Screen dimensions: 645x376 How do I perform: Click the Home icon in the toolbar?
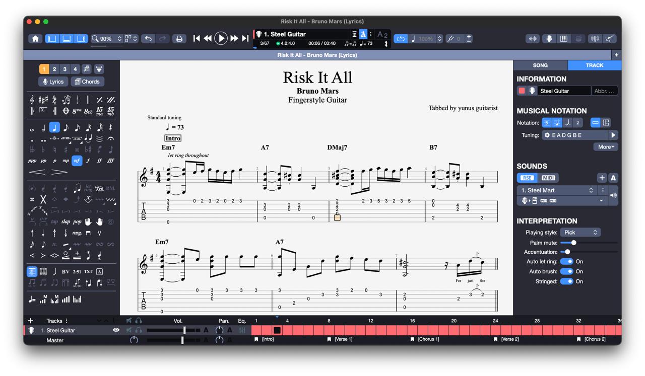(35, 39)
